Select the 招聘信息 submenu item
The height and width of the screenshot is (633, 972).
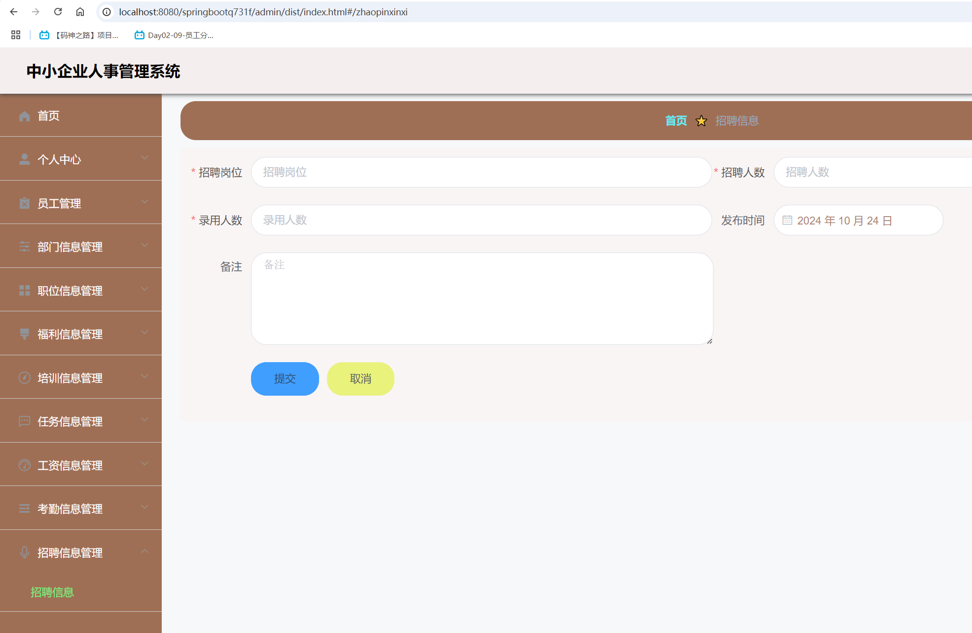52,593
